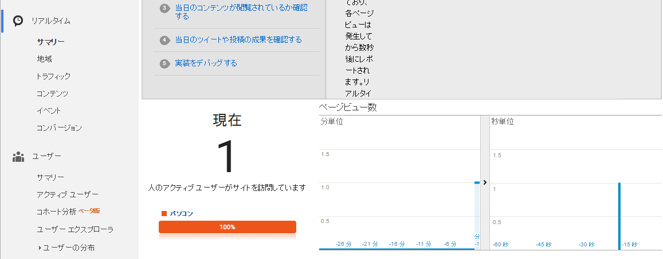Open the コンテンツ realtime report
This screenshot has width=663, height=259.
click(x=52, y=94)
